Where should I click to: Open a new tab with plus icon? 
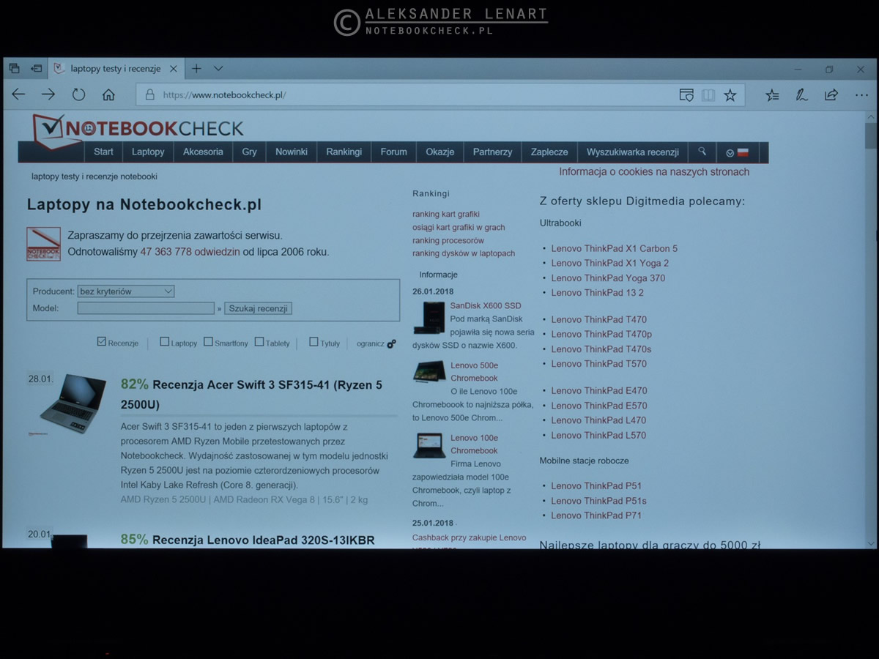coord(196,68)
